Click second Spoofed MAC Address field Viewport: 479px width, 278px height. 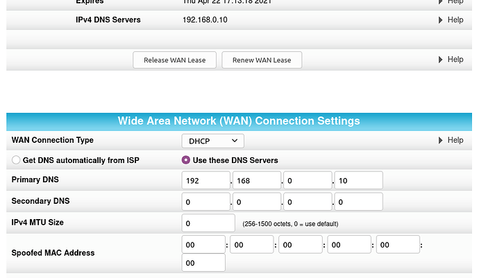point(252,245)
